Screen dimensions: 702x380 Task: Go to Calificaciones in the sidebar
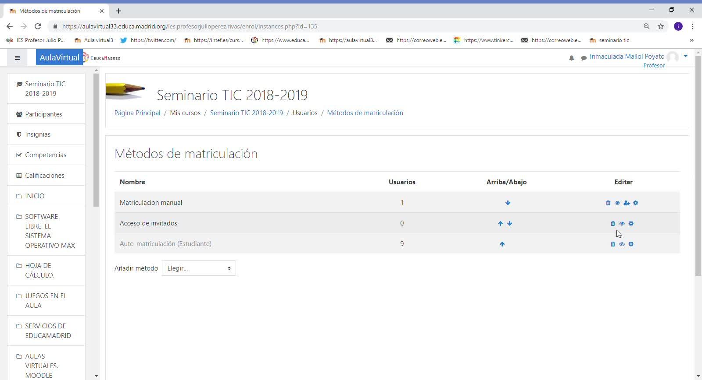[x=44, y=176]
